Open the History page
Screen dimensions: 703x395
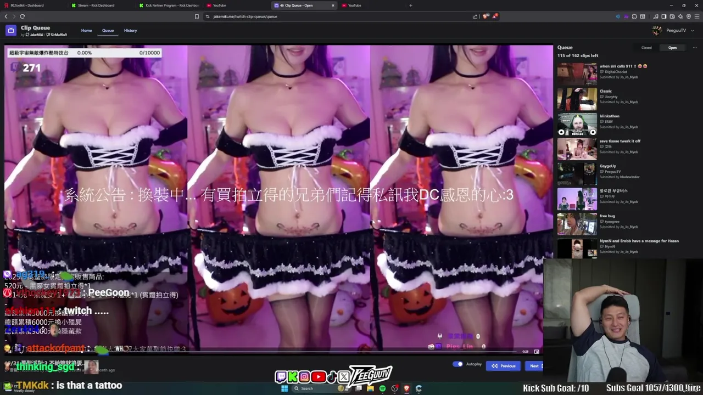click(130, 31)
